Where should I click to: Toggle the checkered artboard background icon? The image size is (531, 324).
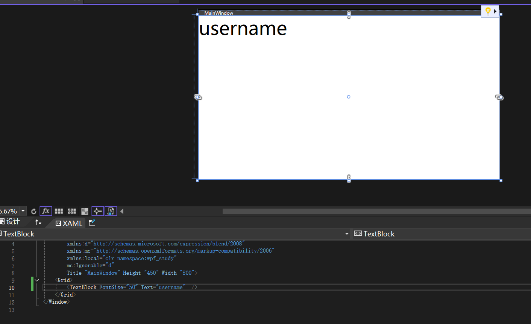[x=85, y=211]
